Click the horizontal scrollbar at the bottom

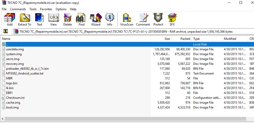point(125,119)
